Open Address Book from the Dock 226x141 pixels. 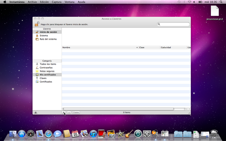(66, 134)
